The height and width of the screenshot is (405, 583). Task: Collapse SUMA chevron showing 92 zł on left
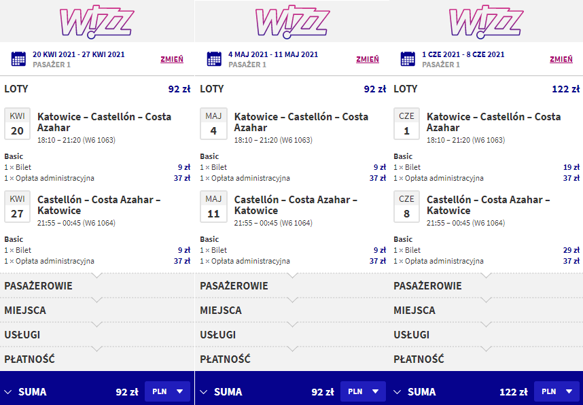7,392
